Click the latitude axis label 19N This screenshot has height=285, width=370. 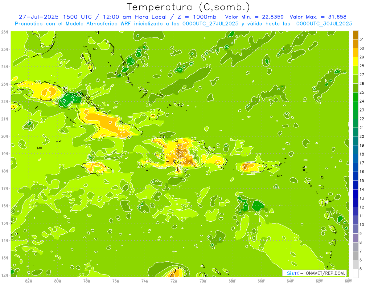pyautogui.click(x=4, y=153)
